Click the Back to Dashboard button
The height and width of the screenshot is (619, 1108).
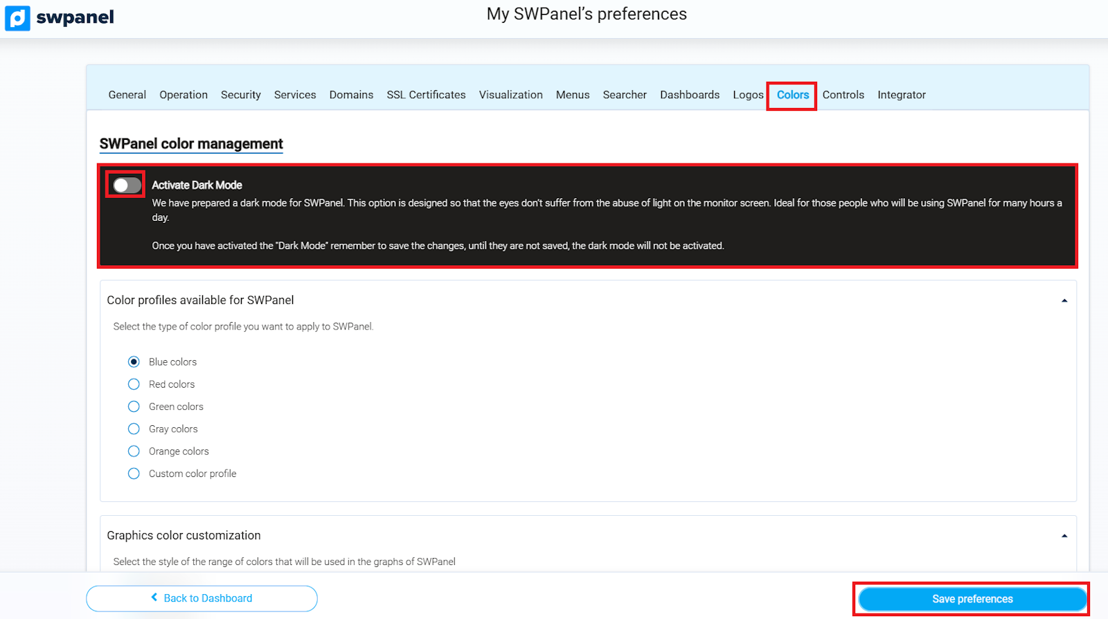point(202,598)
